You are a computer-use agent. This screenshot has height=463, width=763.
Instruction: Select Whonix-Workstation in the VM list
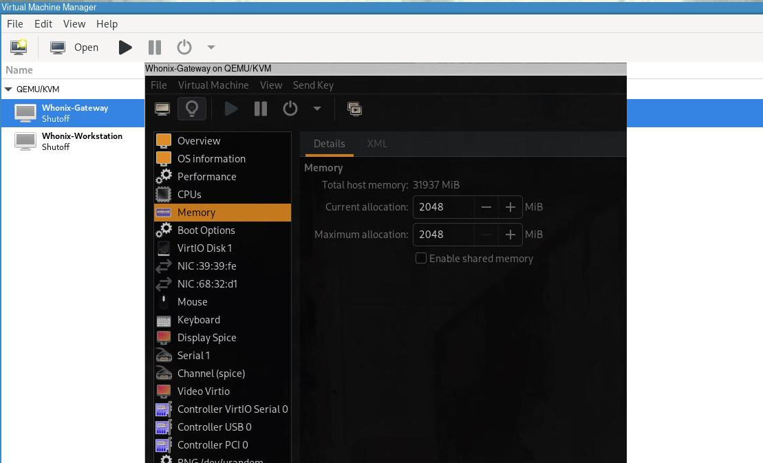[81, 141]
